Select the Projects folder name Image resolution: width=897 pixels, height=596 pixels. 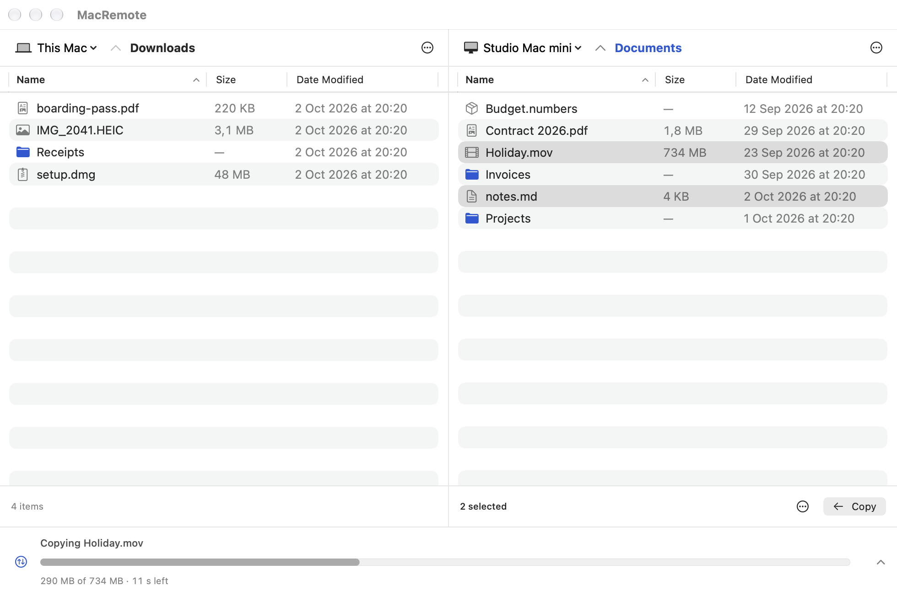click(508, 218)
